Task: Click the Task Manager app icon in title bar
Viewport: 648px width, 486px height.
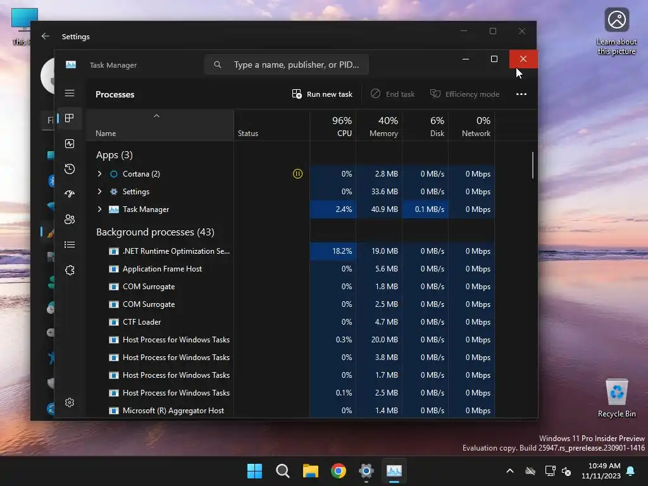Action: (x=71, y=65)
